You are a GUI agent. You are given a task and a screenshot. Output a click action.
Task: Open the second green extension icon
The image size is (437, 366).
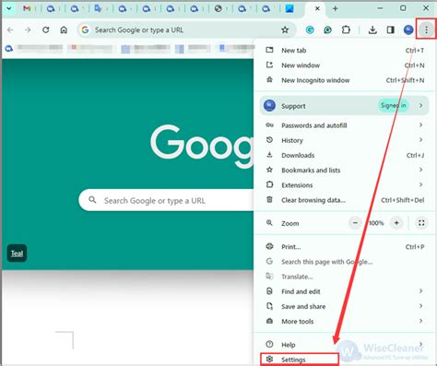click(x=328, y=30)
